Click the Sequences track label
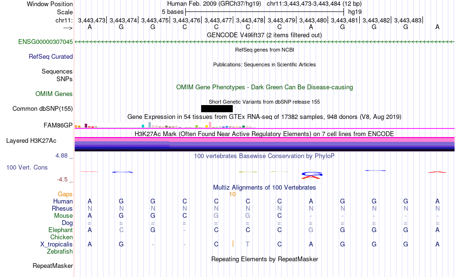This screenshot has width=455, height=277. 57,71
